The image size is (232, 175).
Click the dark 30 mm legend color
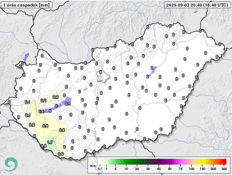point(148,162)
